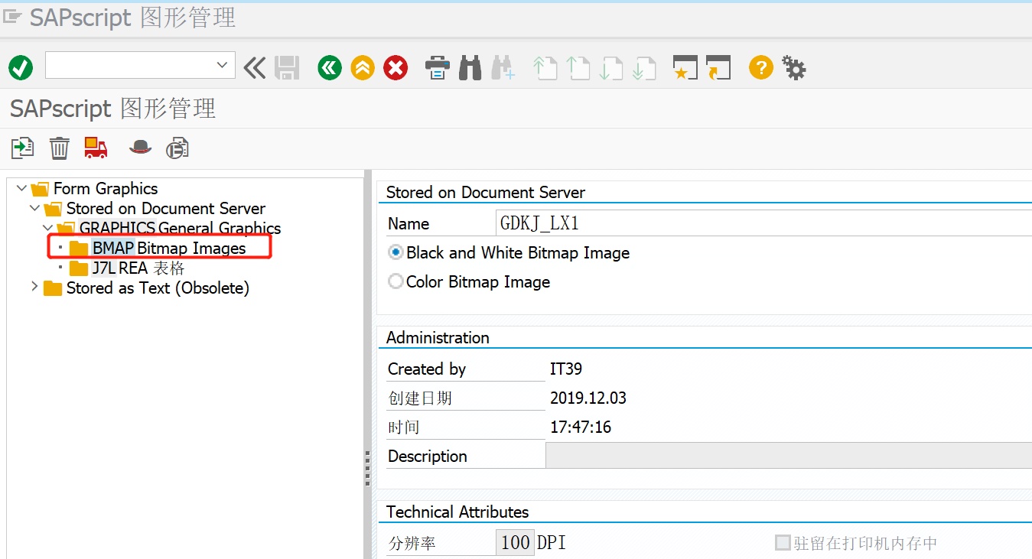Open the command field dropdown
This screenshot has height=559, width=1032.
[x=223, y=66]
